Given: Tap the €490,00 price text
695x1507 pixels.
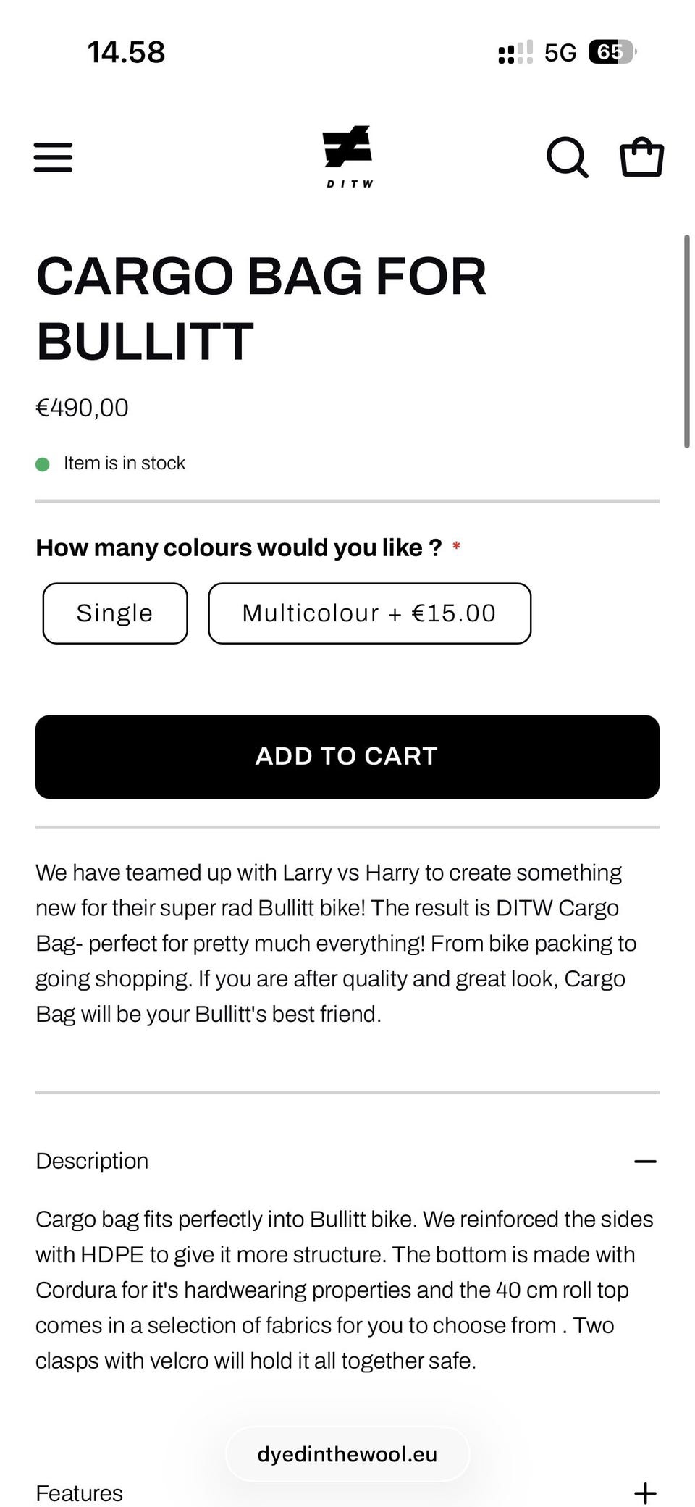Looking at the screenshot, I should (x=83, y=408).
